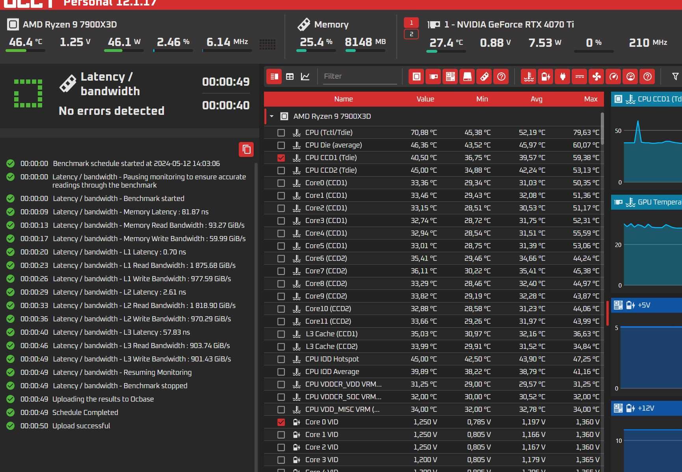
Task: Click the Memory usage 8148 MB readout
Action: point(365,42)
